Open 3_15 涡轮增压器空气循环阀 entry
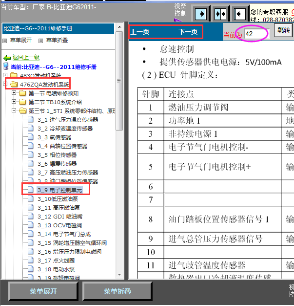Image resolution: width=294 pixels, height=306 pixels. 72,243
